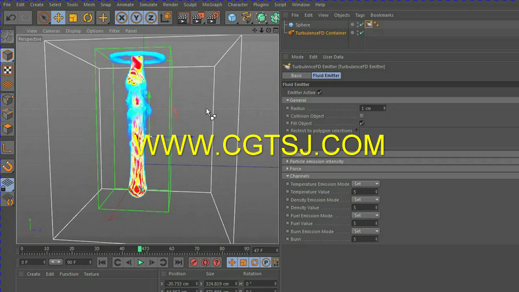Add a Cube primitive object
The width and height of the screenshot is (519, 292).
[232, 18]
